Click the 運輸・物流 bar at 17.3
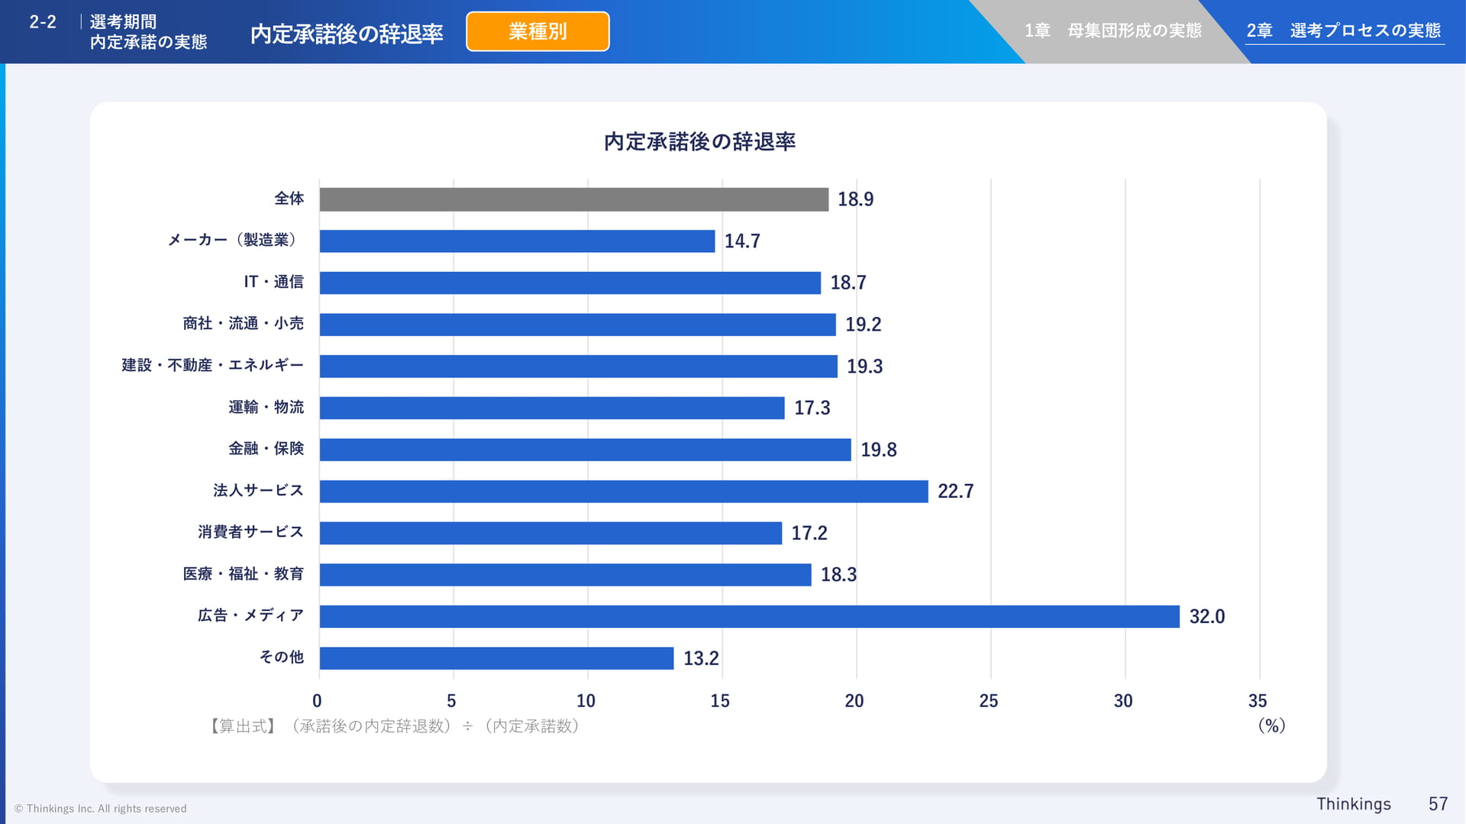1466x824 pixels. (552, 408)
